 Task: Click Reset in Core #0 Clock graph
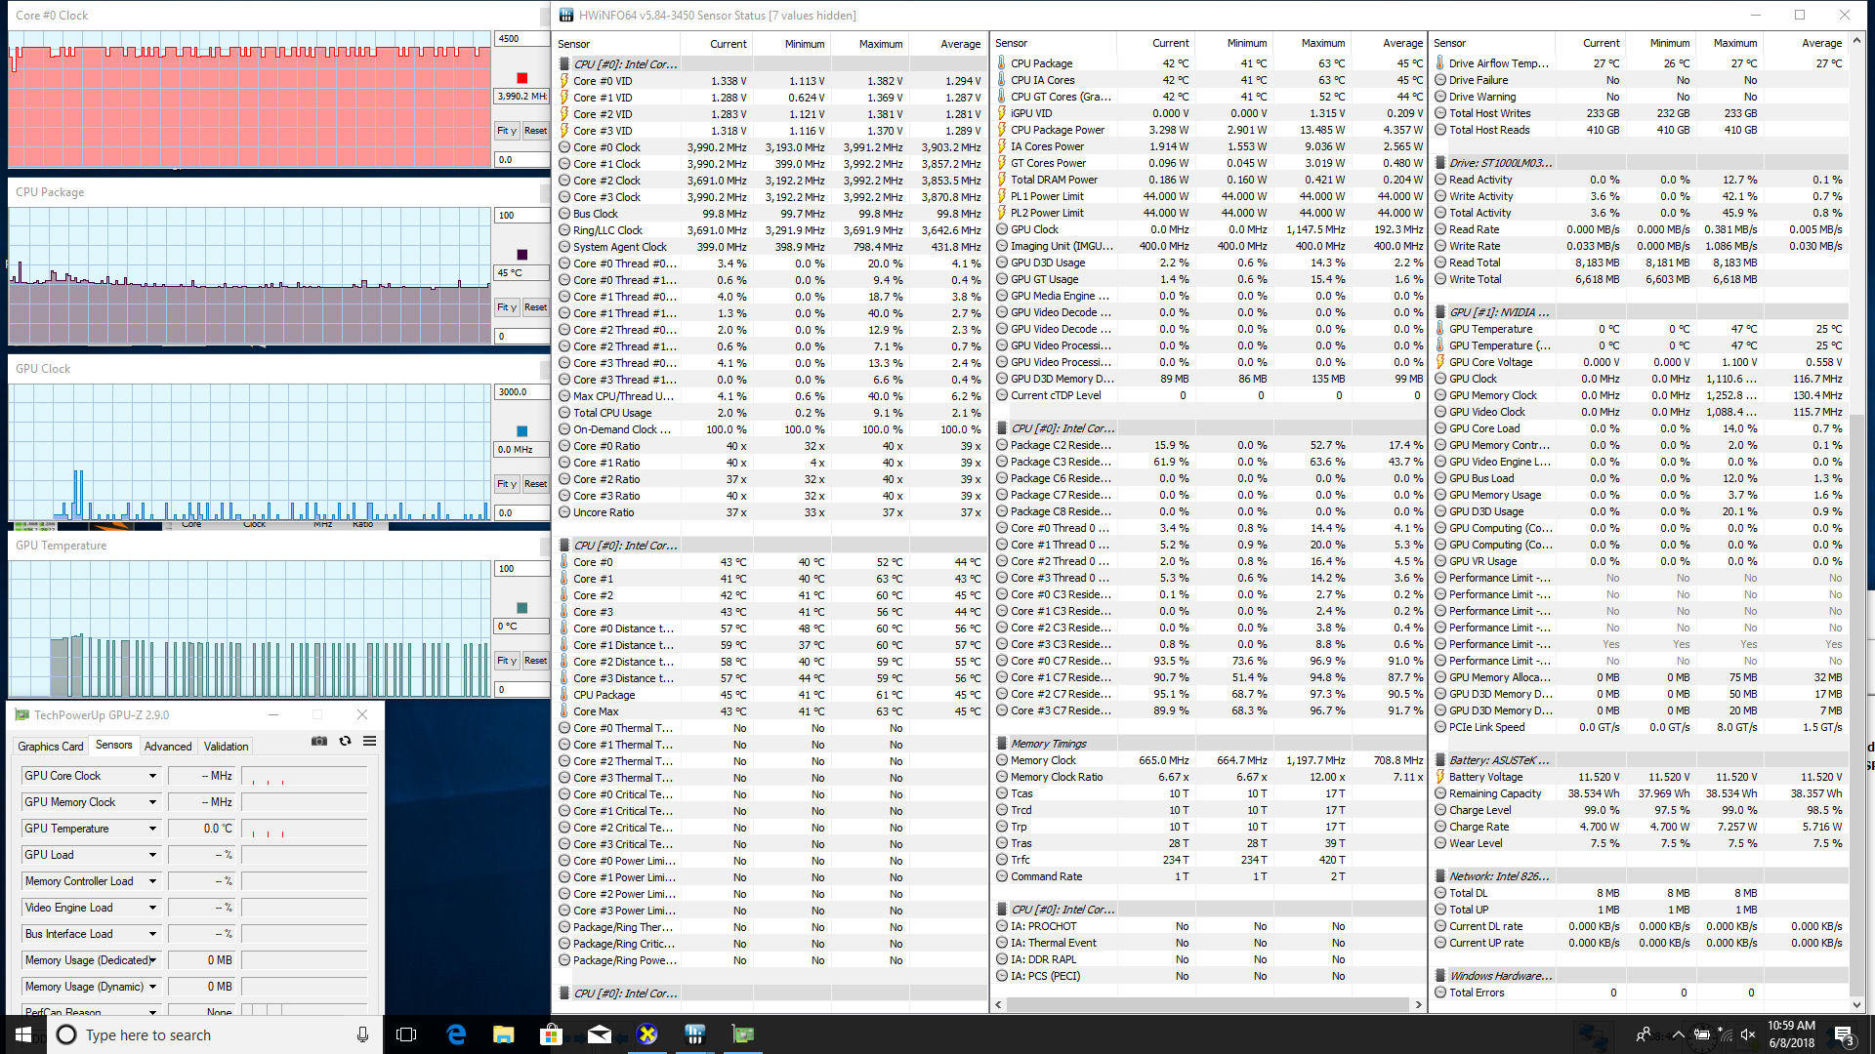click(x=535, y=130)
